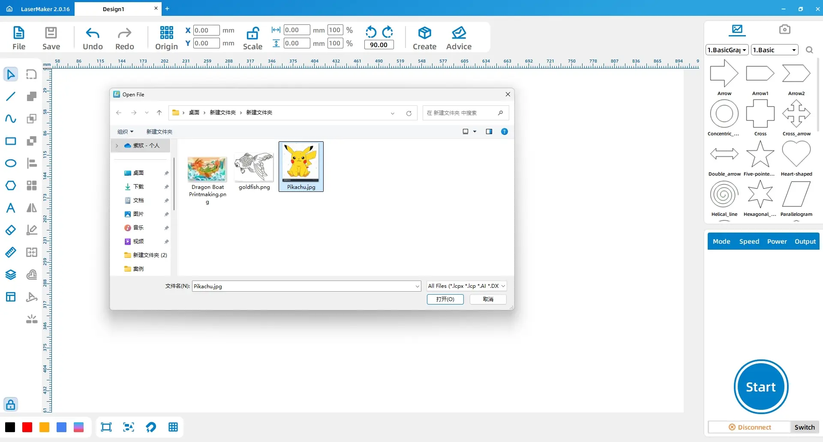The image size is (823, 442).
Task: Toggle the dialog preview pane
Action: 489,131
